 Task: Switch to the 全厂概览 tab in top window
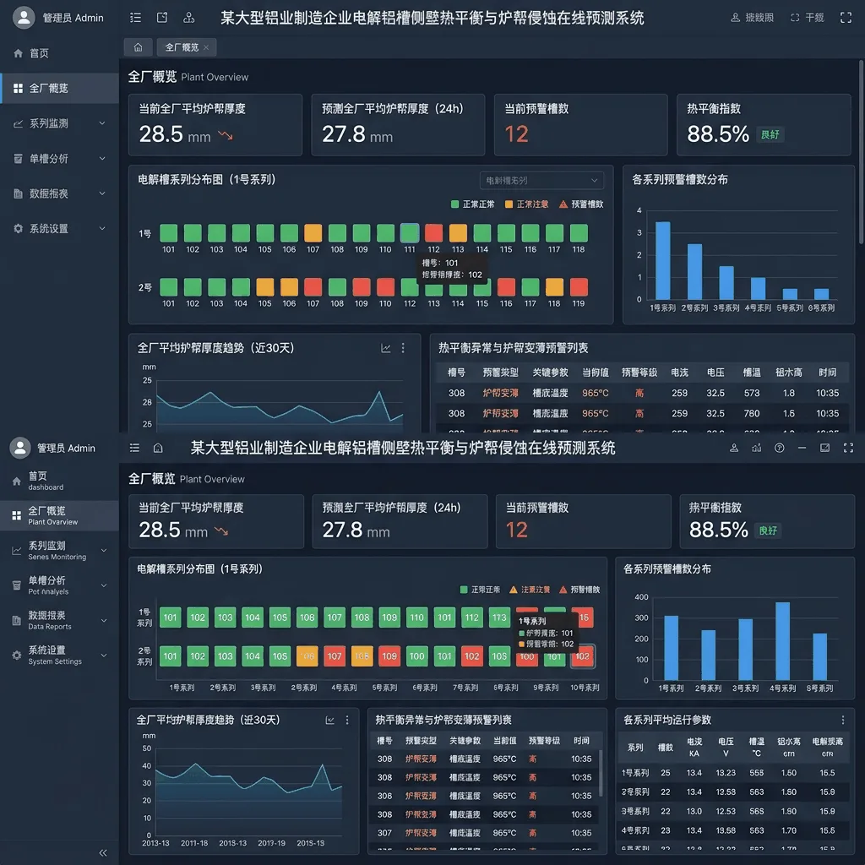pyautogui.click(x=182, y=47)
